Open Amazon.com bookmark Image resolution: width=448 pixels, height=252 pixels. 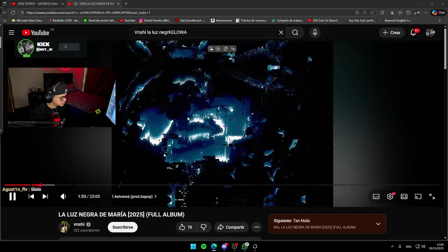tap(222, 21)
